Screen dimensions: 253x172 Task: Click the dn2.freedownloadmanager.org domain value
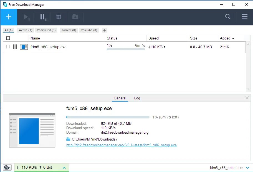click(x=125, y=133)
